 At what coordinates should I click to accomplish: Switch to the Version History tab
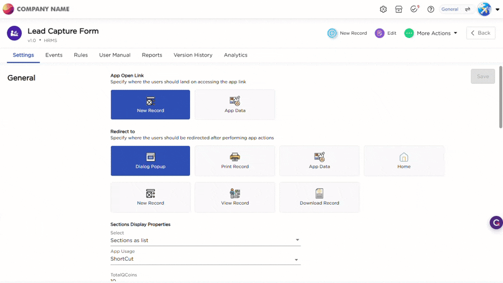[x=193, y=55]
